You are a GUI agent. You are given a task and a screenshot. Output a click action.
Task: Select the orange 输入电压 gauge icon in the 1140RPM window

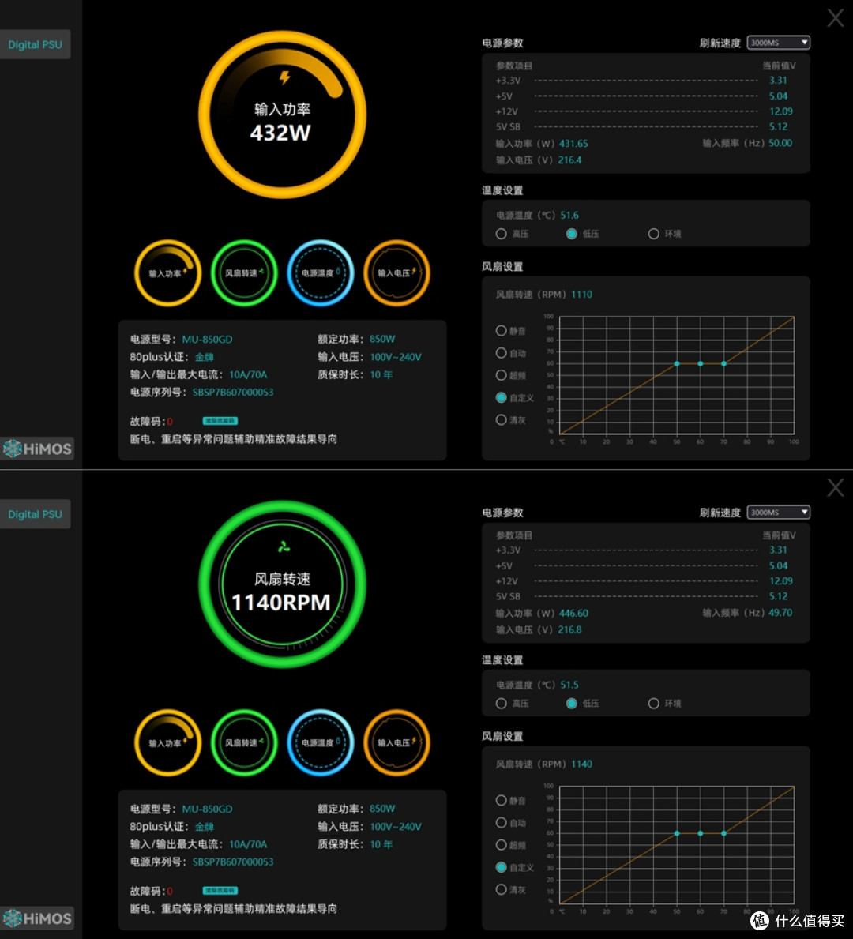(x=396, y=742)
